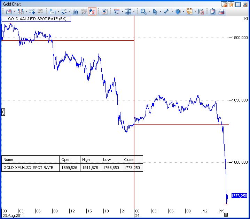The height and width of the screenshot is (219, 250).
Task: Click the printer icon
Action: tap(221, 11)
